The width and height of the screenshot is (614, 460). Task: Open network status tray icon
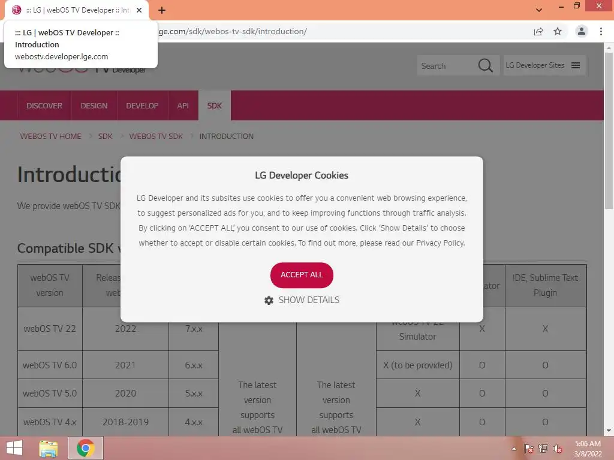(543, 449)
